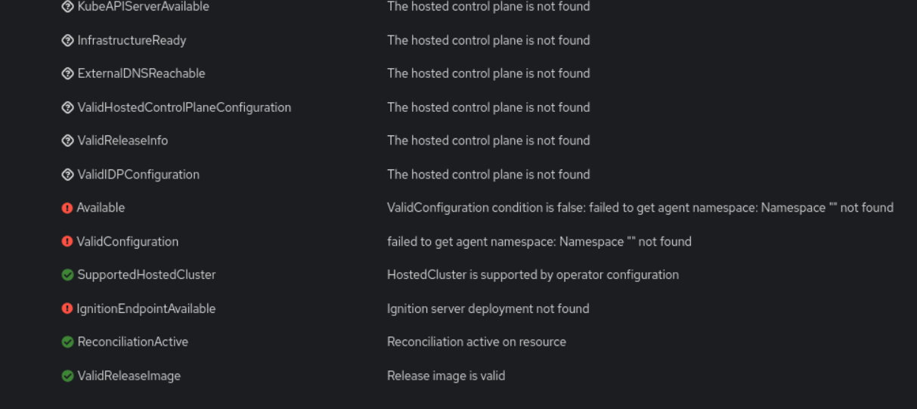Click the unknown status icon next to InfrastructureReady
This screenshot has width=917, height=409.
pos(68,41)
